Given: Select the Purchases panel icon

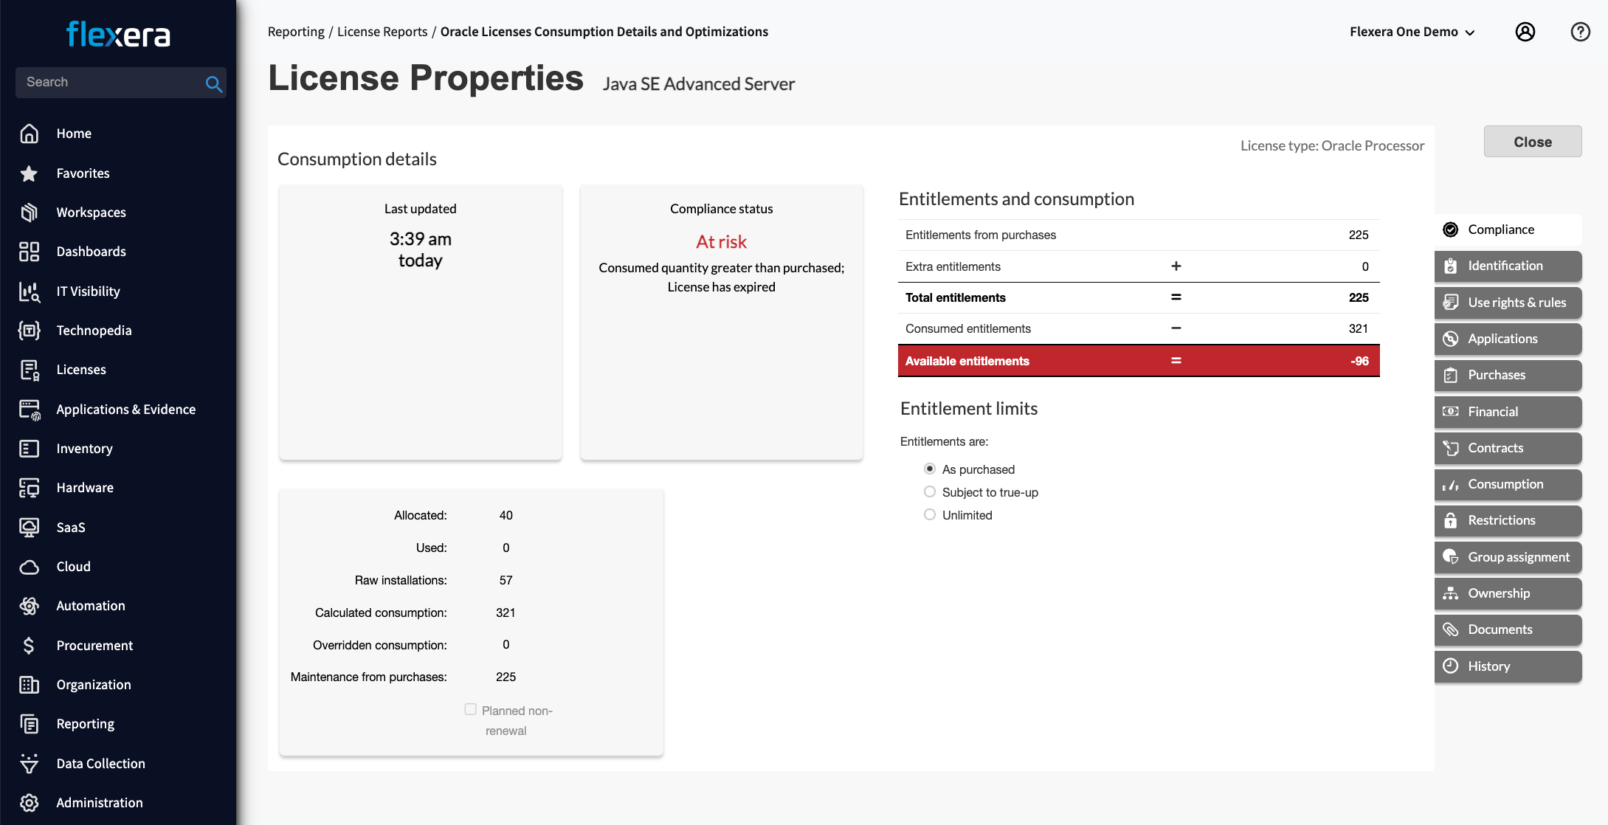Looking at the screenshot, I should [x=1452, y=375].
